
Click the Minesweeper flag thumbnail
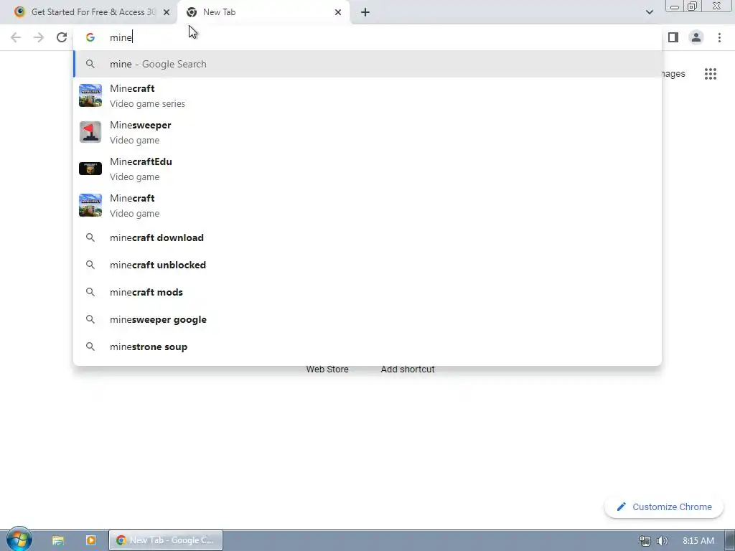point(90,132)
